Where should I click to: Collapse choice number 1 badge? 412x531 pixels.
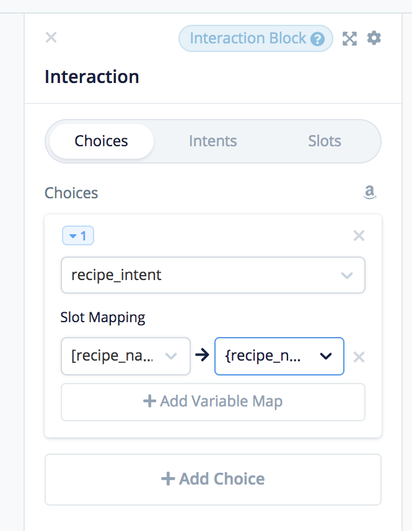pos(78,236)
